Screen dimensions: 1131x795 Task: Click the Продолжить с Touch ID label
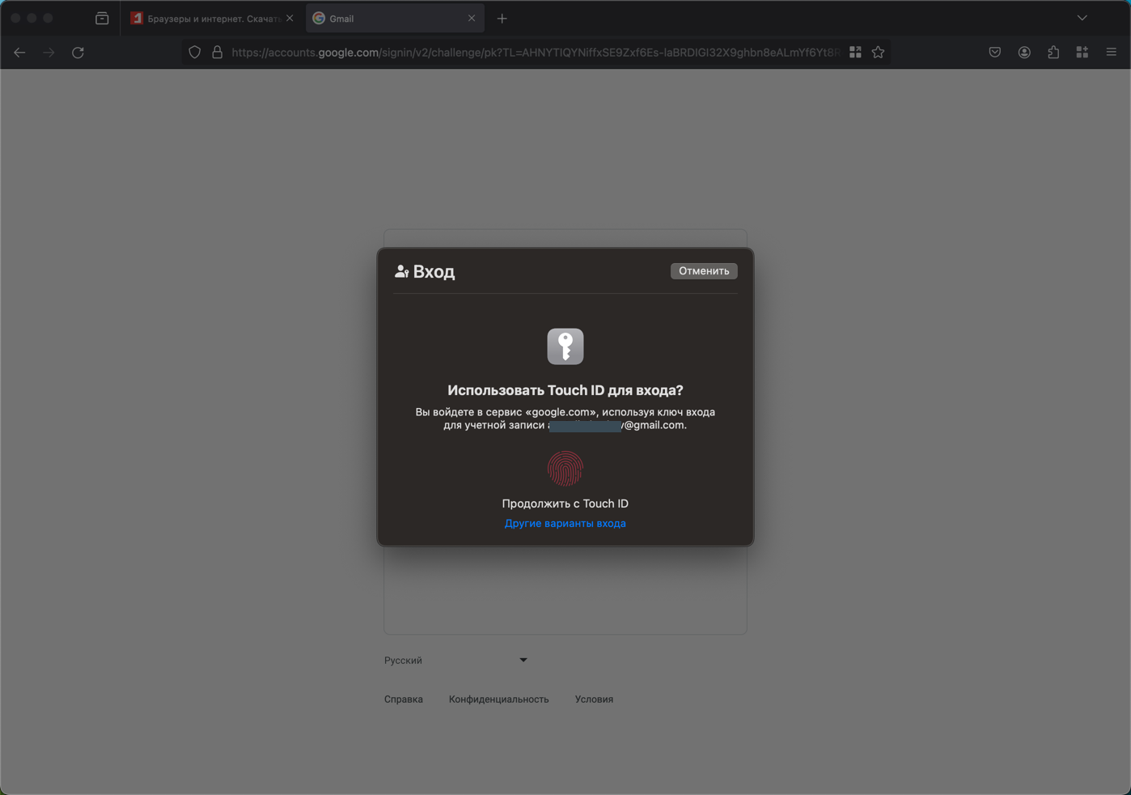click(x=565, y=504)
